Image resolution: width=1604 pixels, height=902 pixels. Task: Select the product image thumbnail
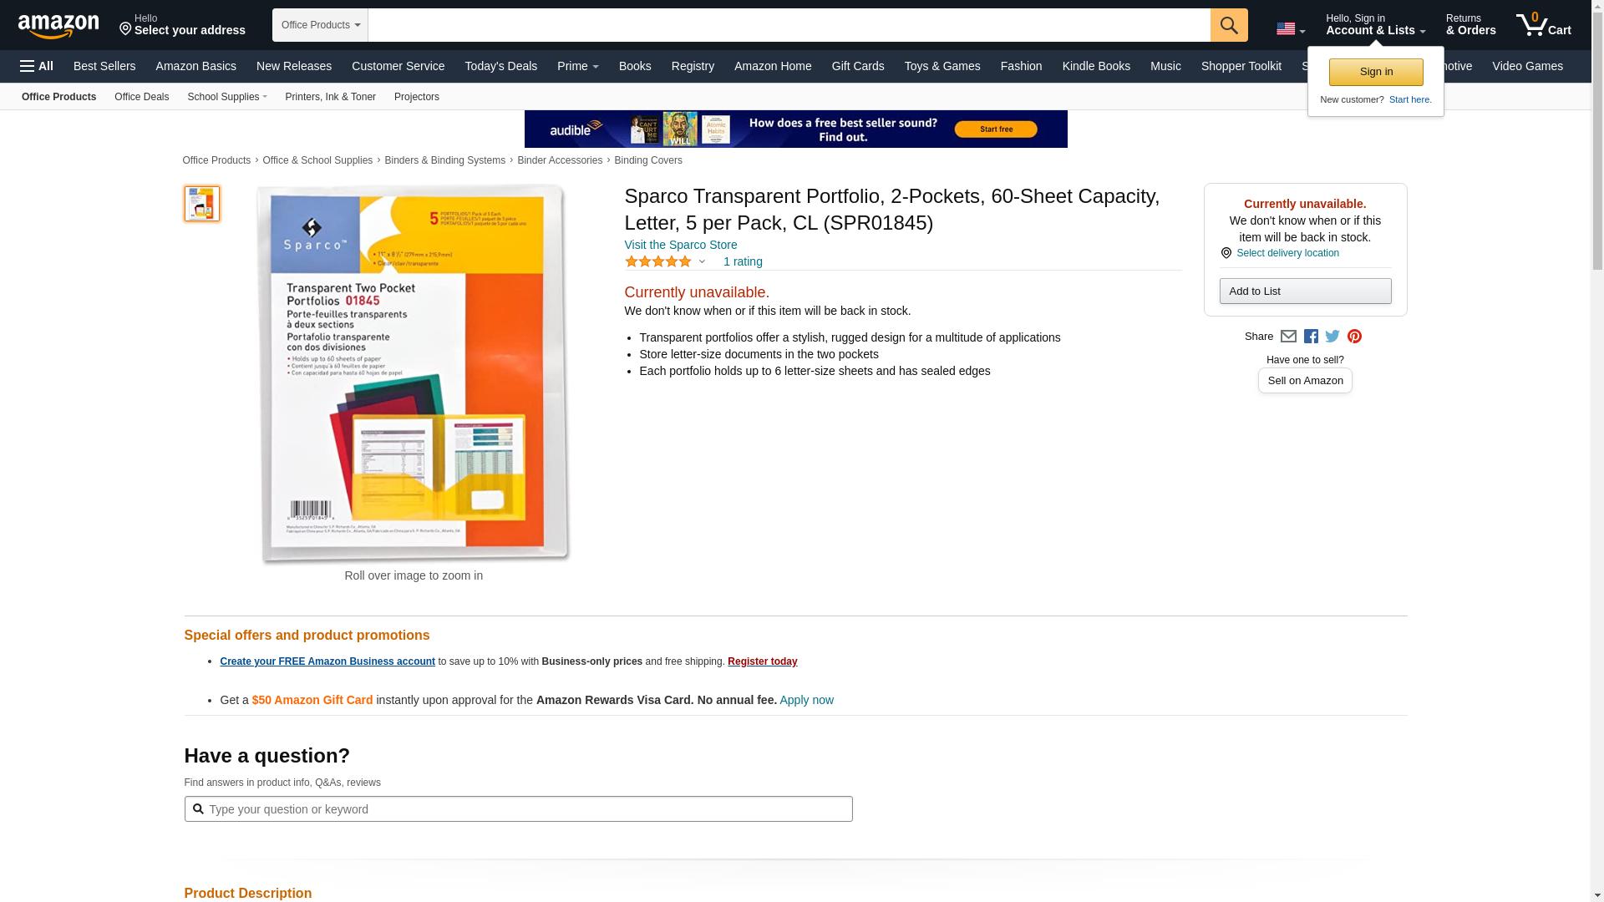click(201, 204)
